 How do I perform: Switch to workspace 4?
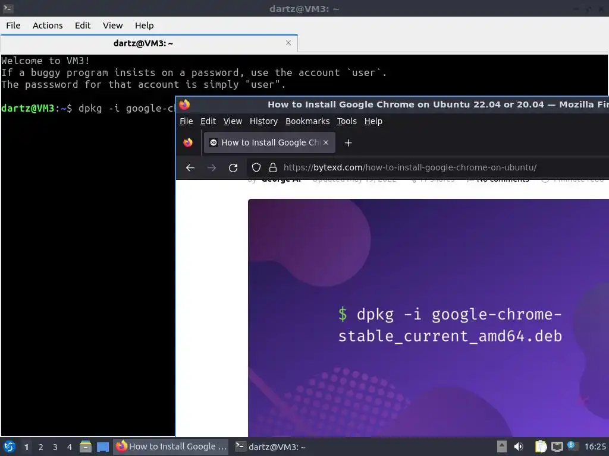pyautogui.click(x=70, y=447)
